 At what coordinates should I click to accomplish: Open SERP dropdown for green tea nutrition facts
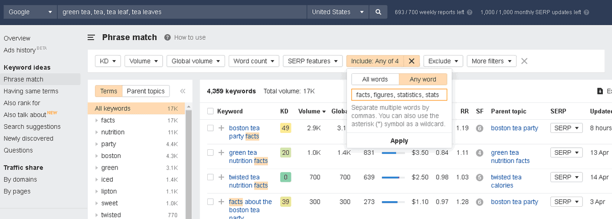[567, 153]
